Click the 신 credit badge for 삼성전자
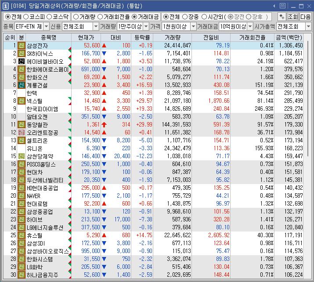 pyautogui.click(x=21, y=46)
